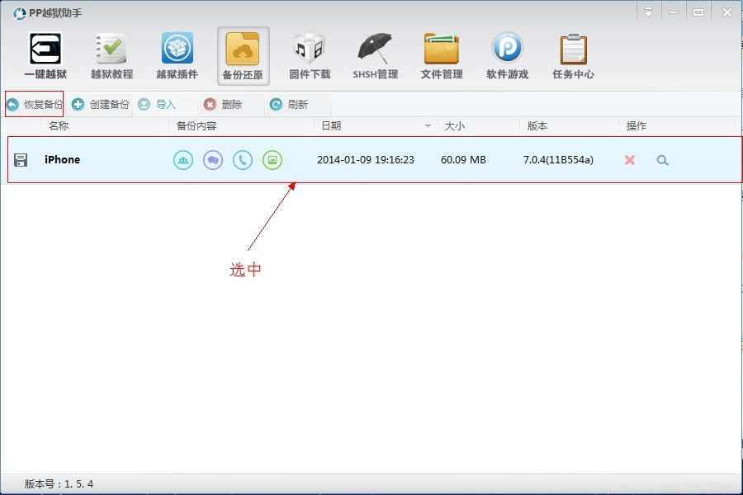
Task: Sort by the 日期 date column arrow
Action: point(428,126)
